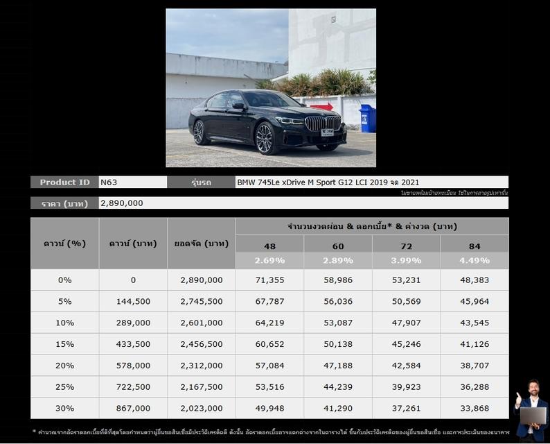550x444 pixels.
Task: Click the 56,036 monthly payment cell
Action: click(338, 301)
